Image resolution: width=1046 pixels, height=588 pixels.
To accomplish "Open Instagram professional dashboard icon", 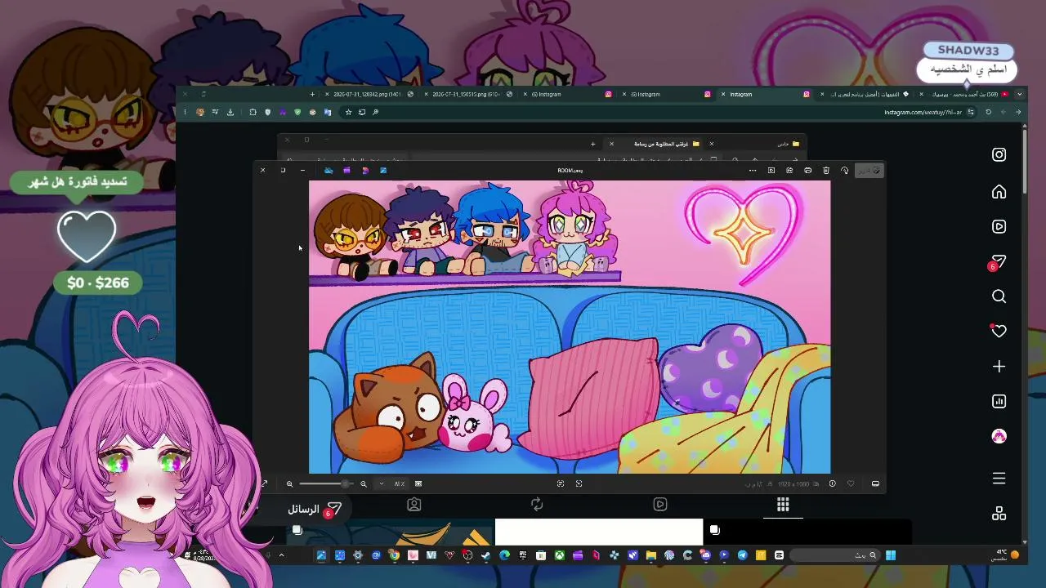I will [x=999, y=402].
